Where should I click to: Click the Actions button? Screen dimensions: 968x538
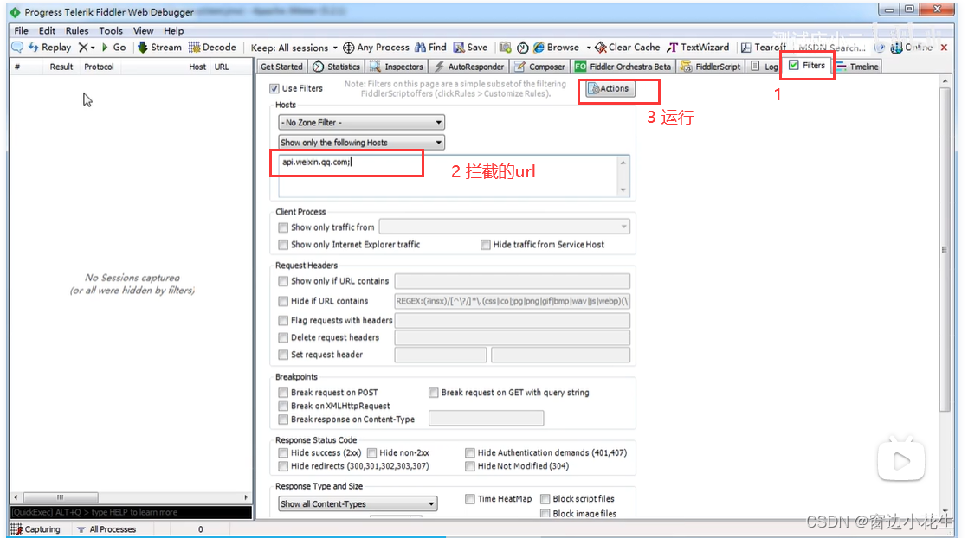(610, 89)
